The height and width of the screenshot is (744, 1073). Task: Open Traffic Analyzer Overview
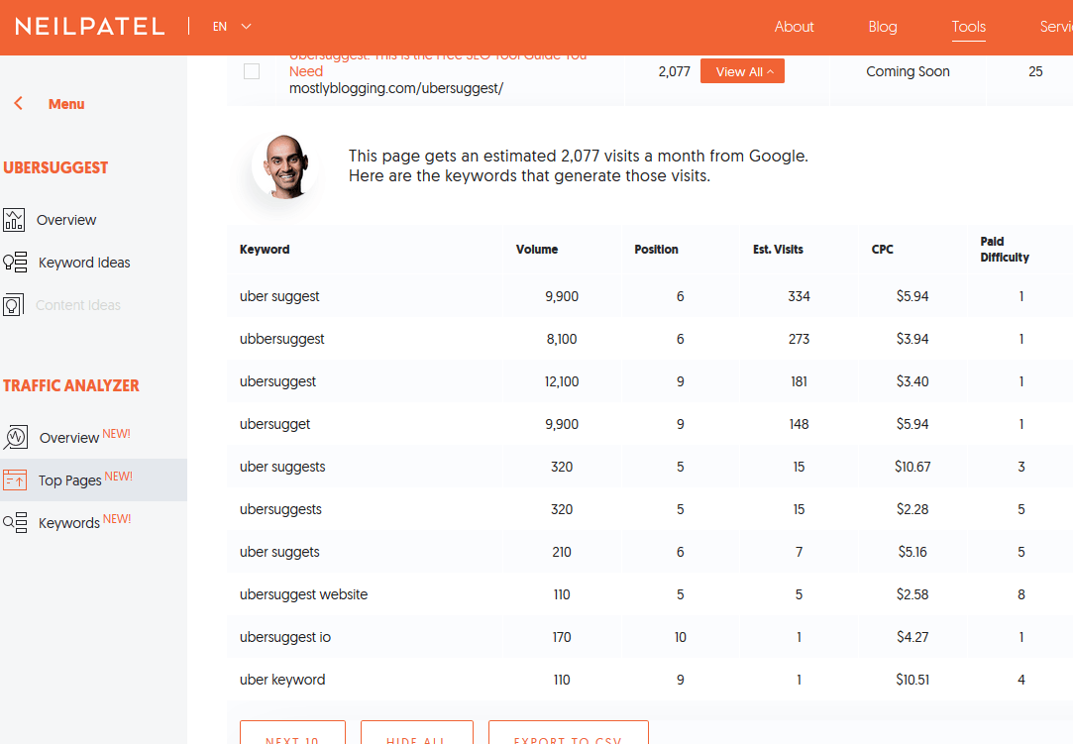(x=69, y=437)
